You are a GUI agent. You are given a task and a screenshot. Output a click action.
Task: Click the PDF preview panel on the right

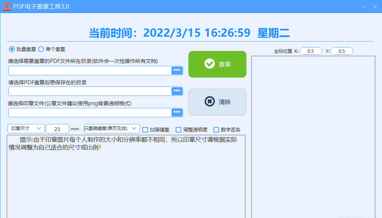click(x=313, y=137)
